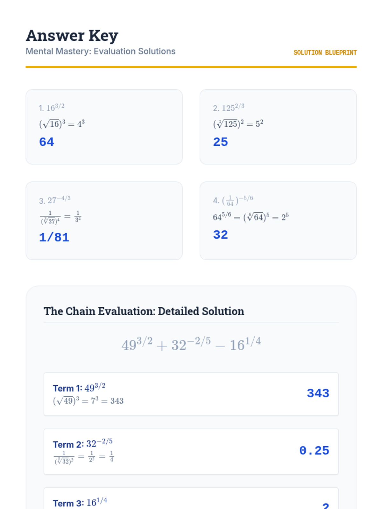Click the blue answer 32
The height and width of the screenshot is (509, 382).
click(221, 235)
